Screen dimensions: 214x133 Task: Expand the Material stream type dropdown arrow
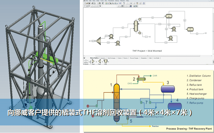click(89, 61)
